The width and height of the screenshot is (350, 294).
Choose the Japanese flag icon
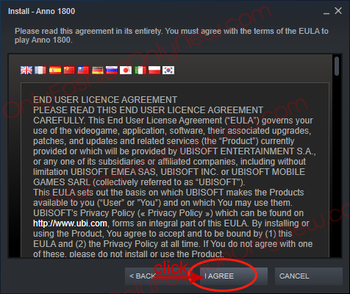(x=126, y=71)
